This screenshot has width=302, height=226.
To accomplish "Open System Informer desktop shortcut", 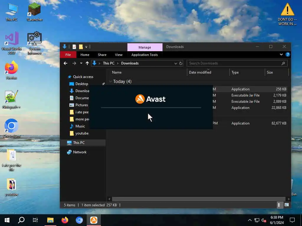I will 34,43.
